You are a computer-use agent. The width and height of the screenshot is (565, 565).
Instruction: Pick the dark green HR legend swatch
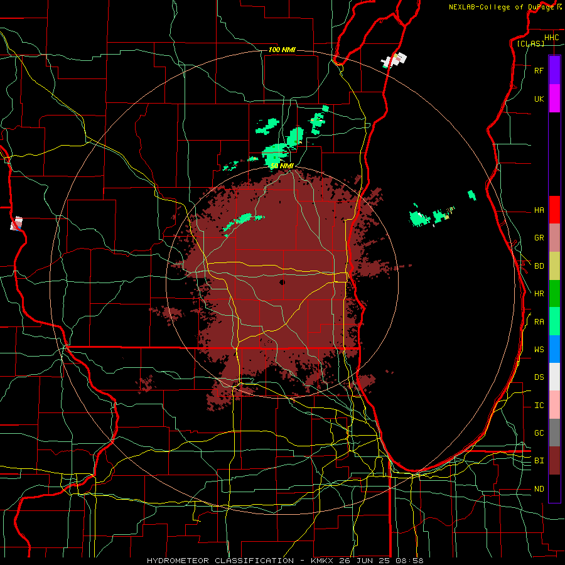coord(554,294)
